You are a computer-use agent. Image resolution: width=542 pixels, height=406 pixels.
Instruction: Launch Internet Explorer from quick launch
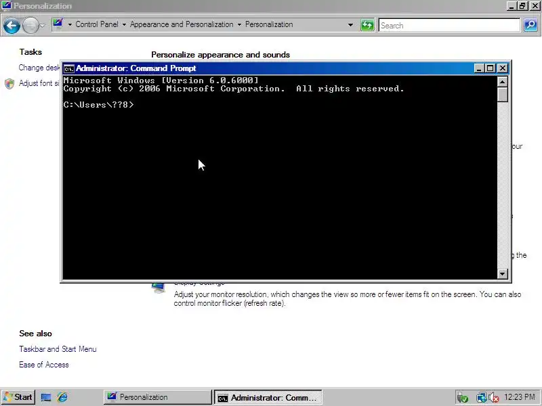pos(62,397)
